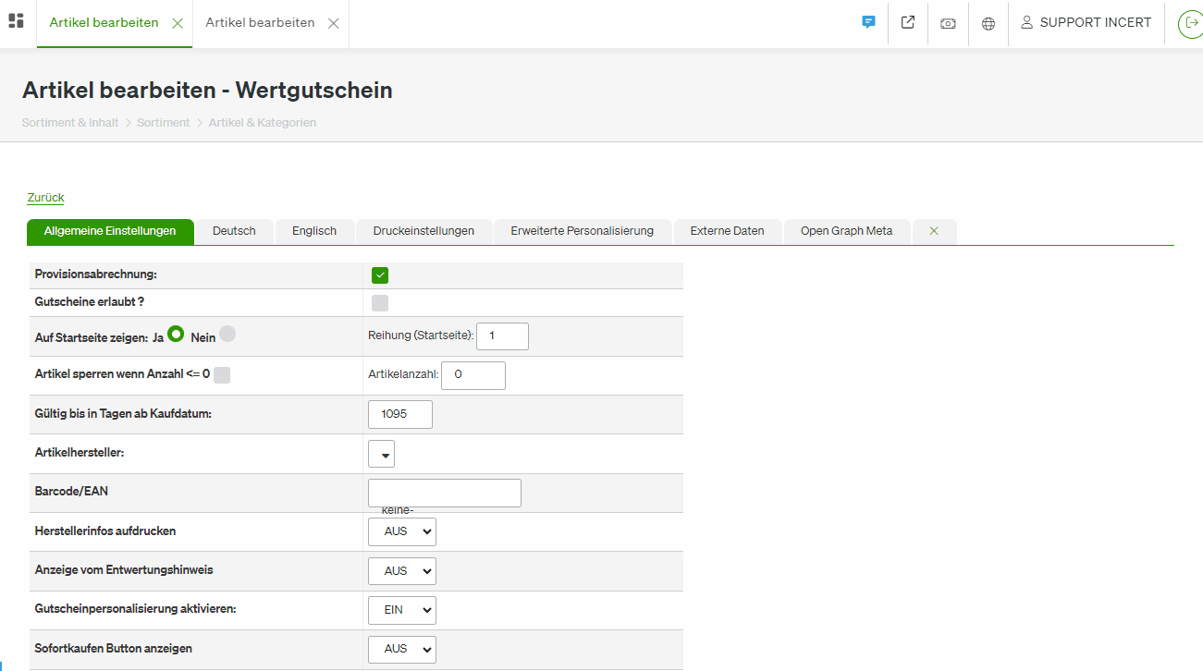Click the Zurück link

(x=46, y=198)
